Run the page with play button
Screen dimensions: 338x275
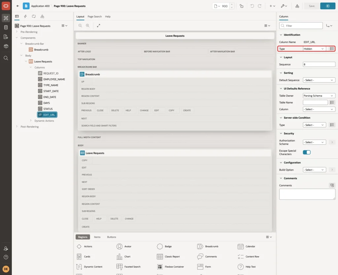pyautogui.click(x=328, y=6)
